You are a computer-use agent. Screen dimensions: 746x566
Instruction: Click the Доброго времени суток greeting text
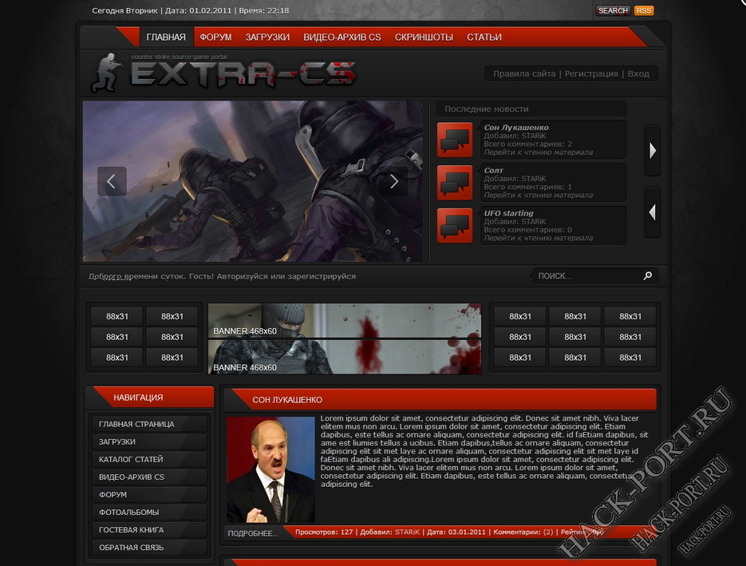coord(222,276)
